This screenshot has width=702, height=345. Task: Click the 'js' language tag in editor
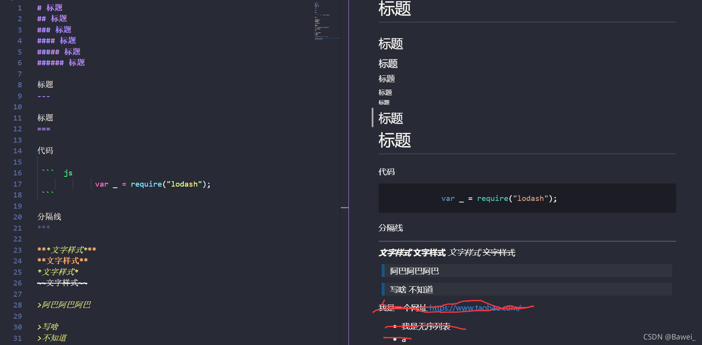pos(68,173)
